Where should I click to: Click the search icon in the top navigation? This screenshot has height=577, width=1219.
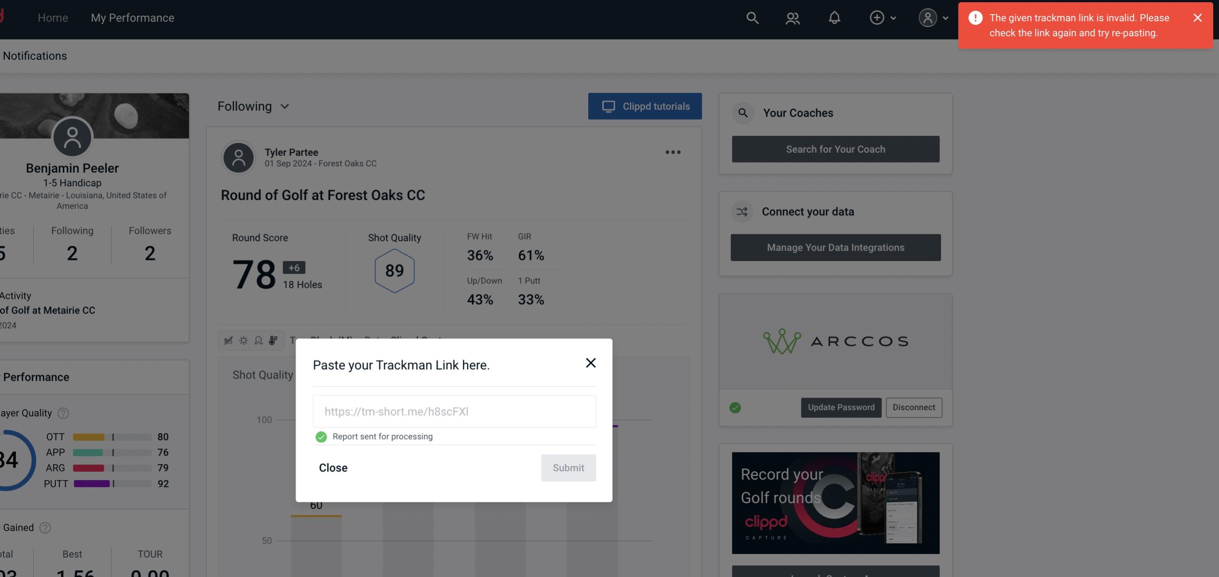point(750,17)
